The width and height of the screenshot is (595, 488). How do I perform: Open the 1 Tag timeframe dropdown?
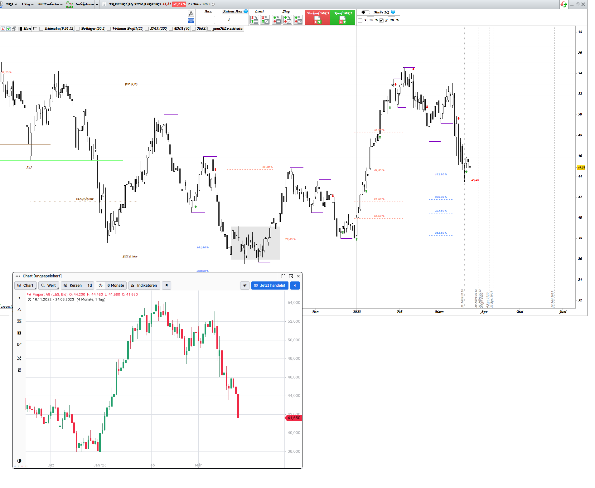(27, 4)
